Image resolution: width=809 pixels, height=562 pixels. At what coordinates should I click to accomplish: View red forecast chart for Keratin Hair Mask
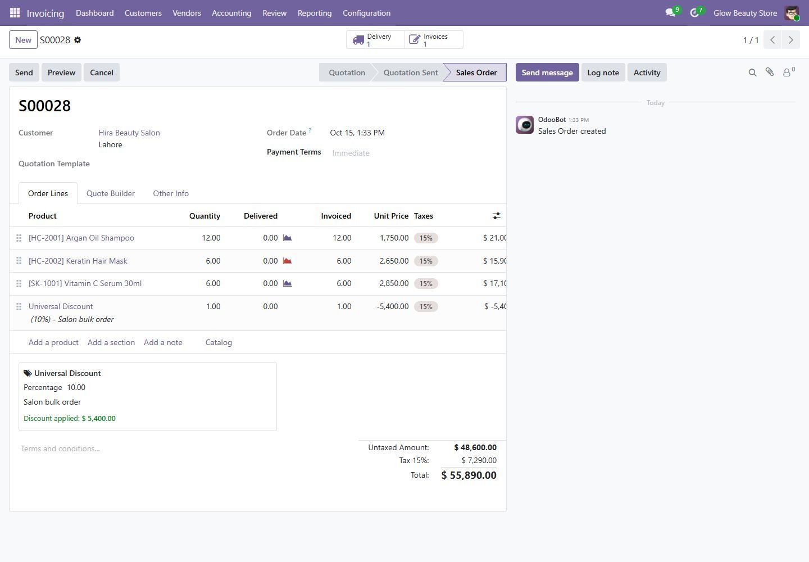(x=287, y=261)
